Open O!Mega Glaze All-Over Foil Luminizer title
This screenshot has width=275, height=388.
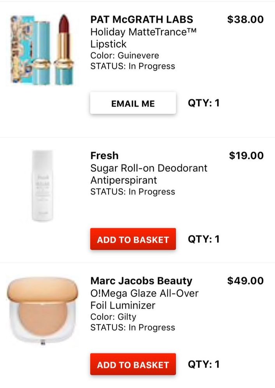click(144, 299)
